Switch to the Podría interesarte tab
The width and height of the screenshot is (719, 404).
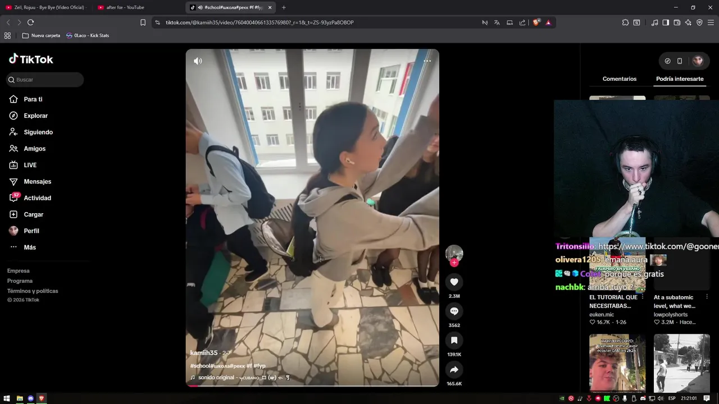tap(680, 79)
